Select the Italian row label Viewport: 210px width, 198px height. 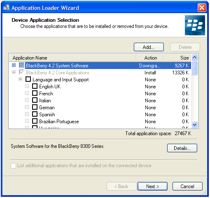pos(45,101)
